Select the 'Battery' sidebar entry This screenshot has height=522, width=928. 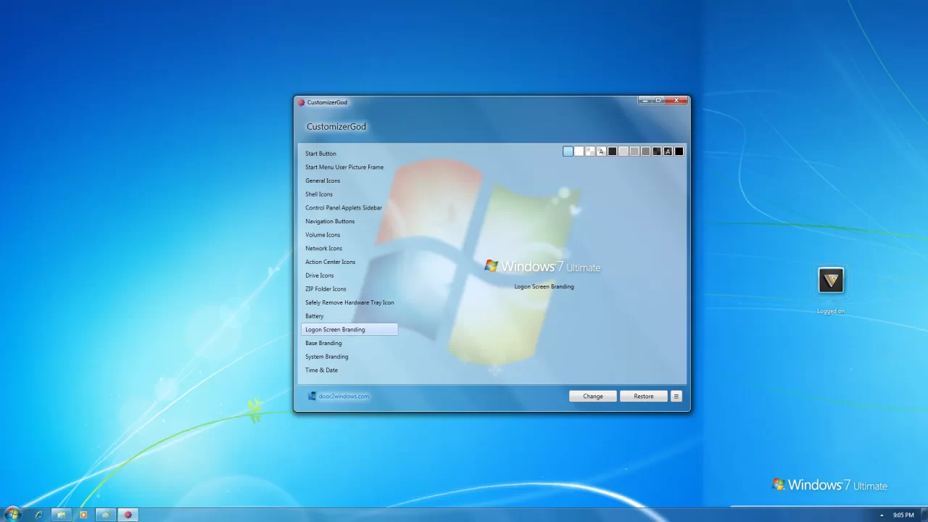[x=314, y=316]
